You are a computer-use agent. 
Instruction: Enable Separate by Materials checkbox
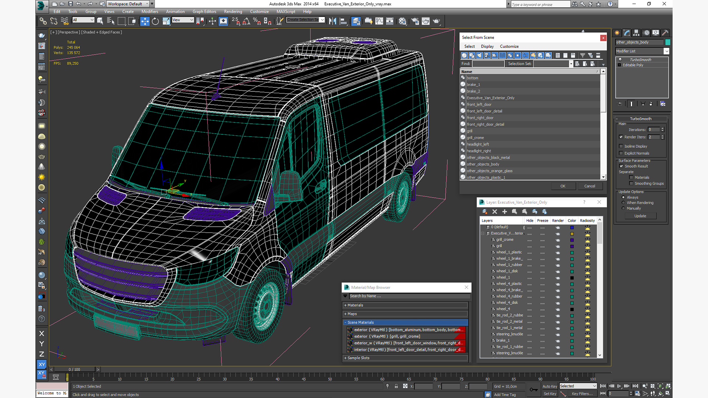coord(631,177)
